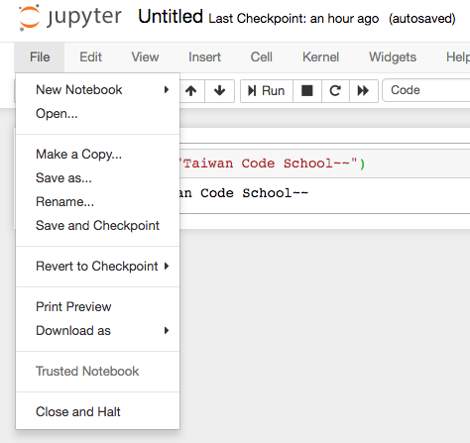This screenshot has height=443, width=470.
Task: Select Make a Copy...
Action: 97,155
